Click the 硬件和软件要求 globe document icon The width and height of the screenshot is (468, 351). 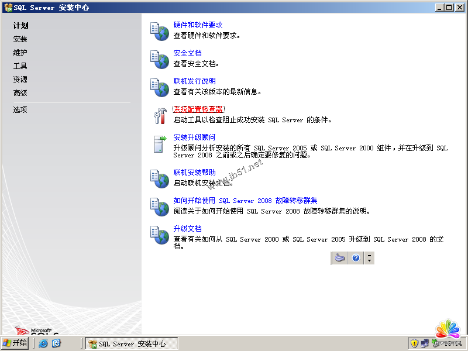[159, 31]
